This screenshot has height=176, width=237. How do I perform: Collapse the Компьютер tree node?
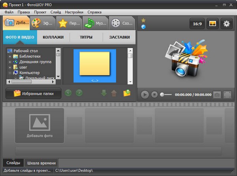pos(10,73)
